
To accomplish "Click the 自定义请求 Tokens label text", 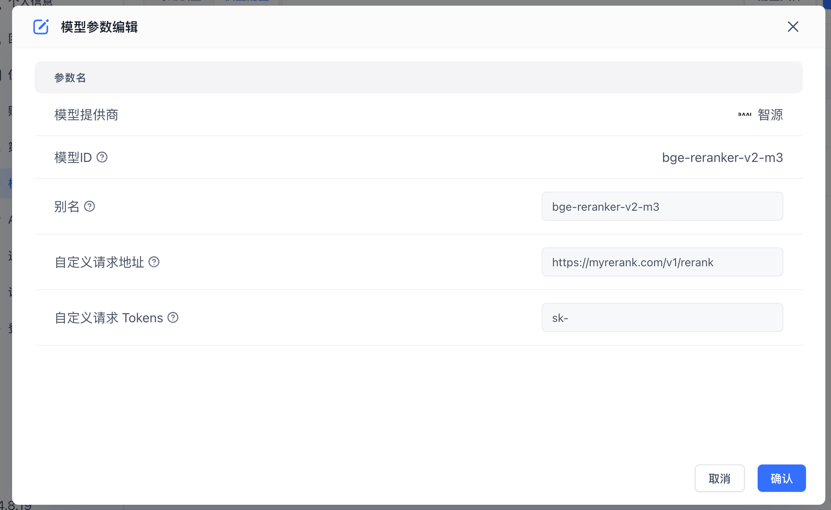I will (x=109, y=317).
